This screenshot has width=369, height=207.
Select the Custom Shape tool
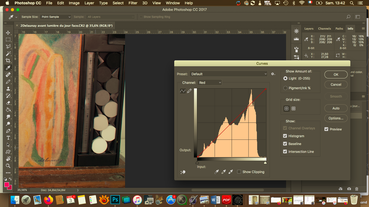click(x=8, y=152)
